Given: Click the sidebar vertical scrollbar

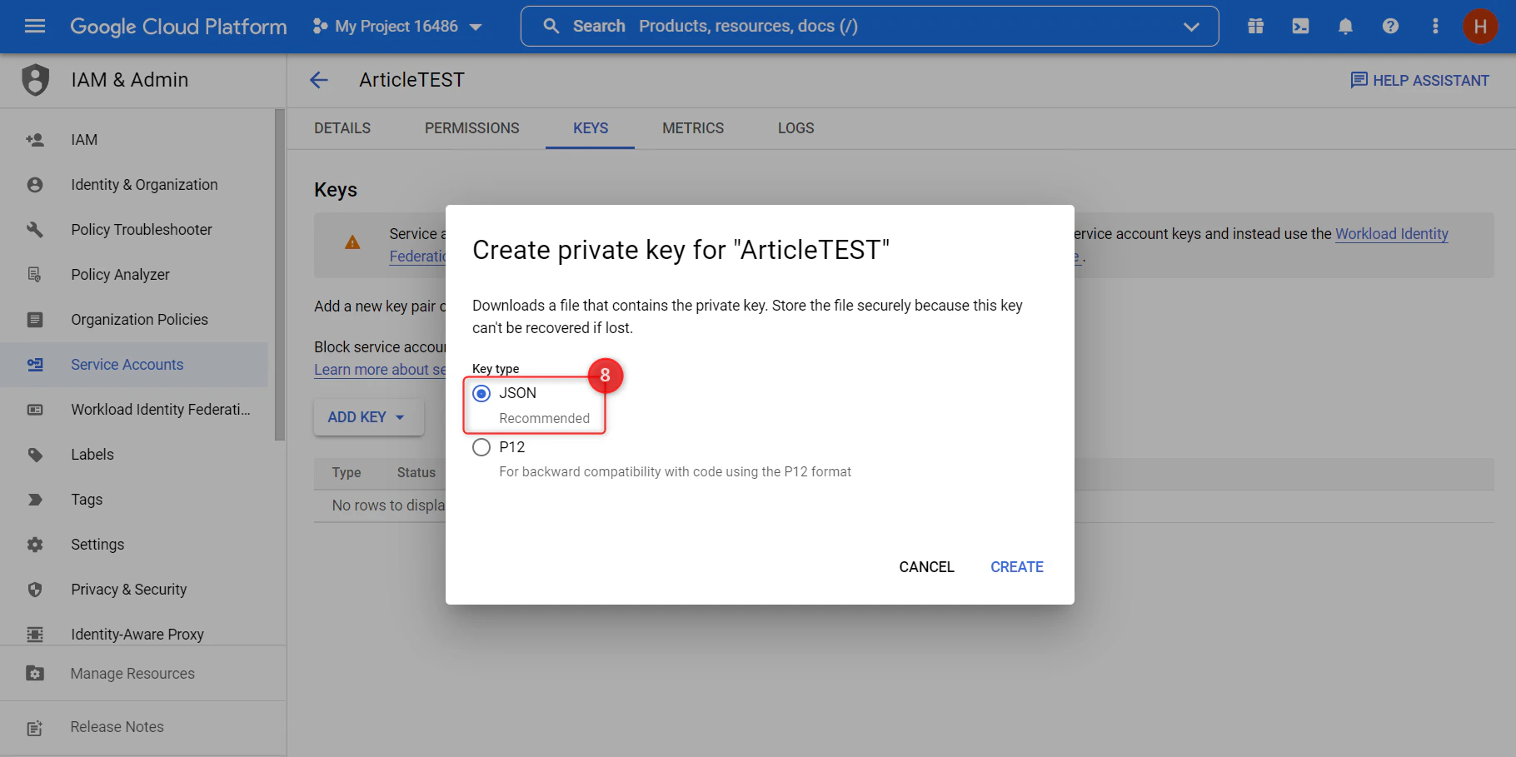Looking at the screenshot, I should (280, 275).
